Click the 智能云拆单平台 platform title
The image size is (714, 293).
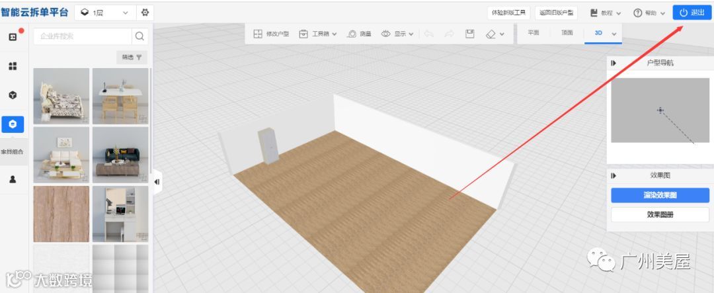coord(34,13)
